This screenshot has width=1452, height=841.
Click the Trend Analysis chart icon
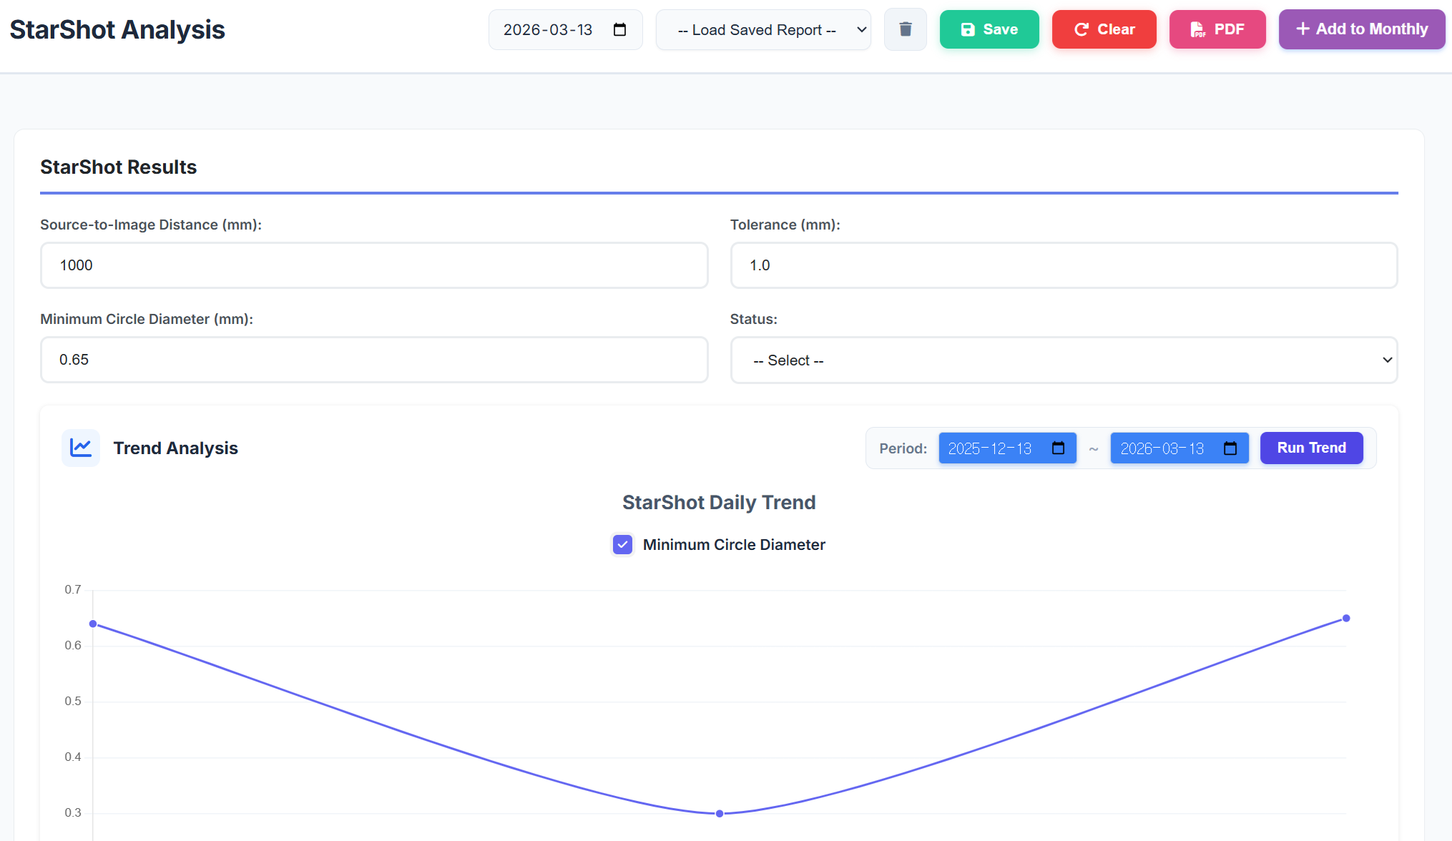pos(81,448)
